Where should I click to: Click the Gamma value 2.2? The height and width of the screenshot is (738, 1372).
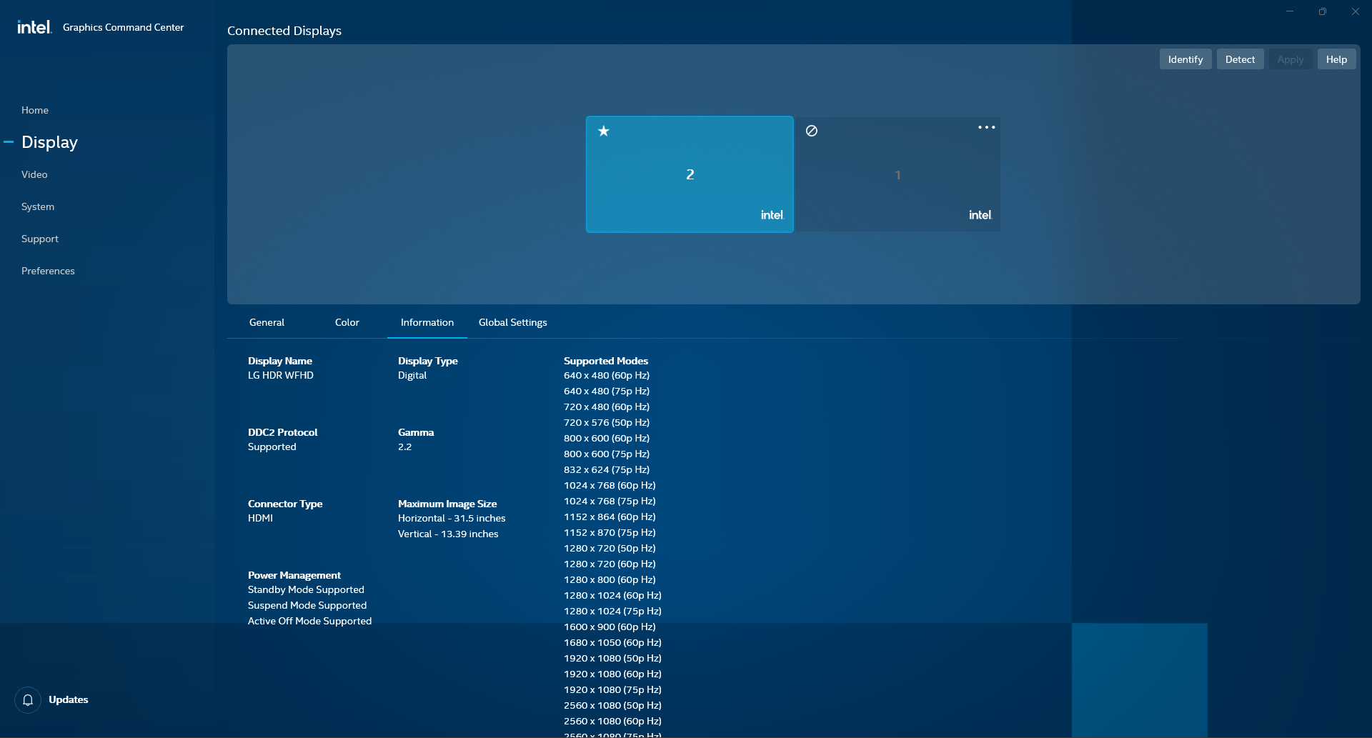coord(405,447)
